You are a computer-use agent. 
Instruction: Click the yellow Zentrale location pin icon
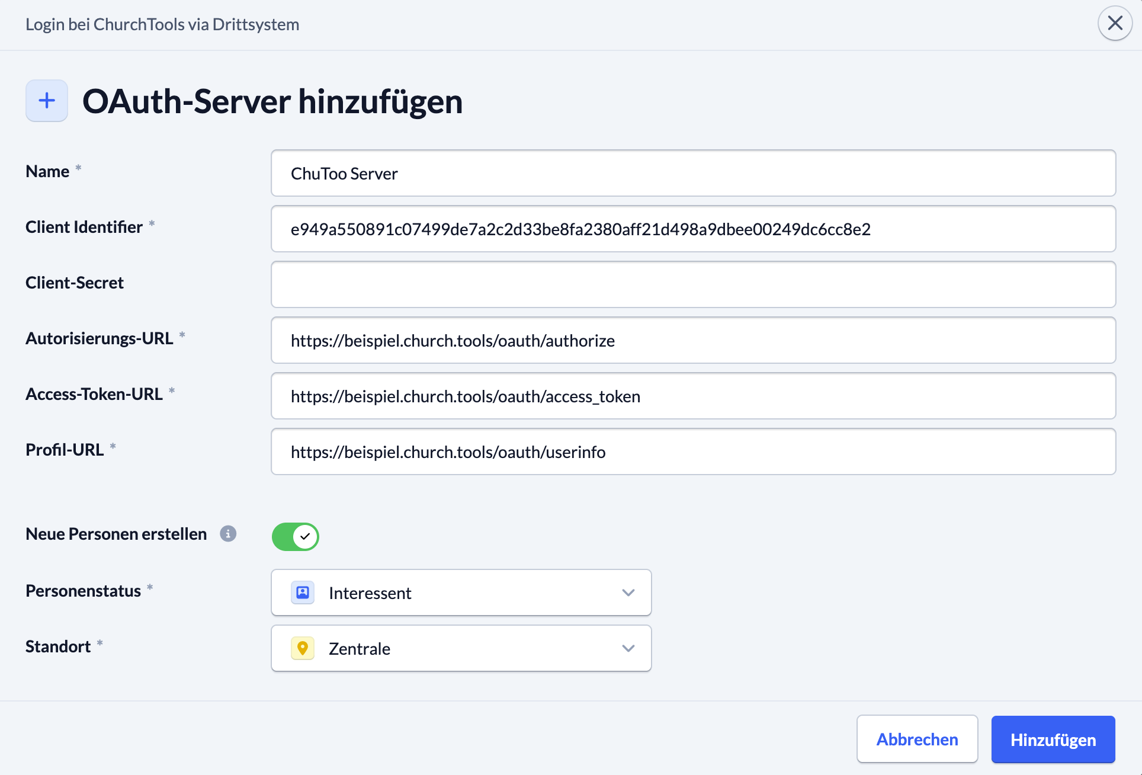click(303, 648)
